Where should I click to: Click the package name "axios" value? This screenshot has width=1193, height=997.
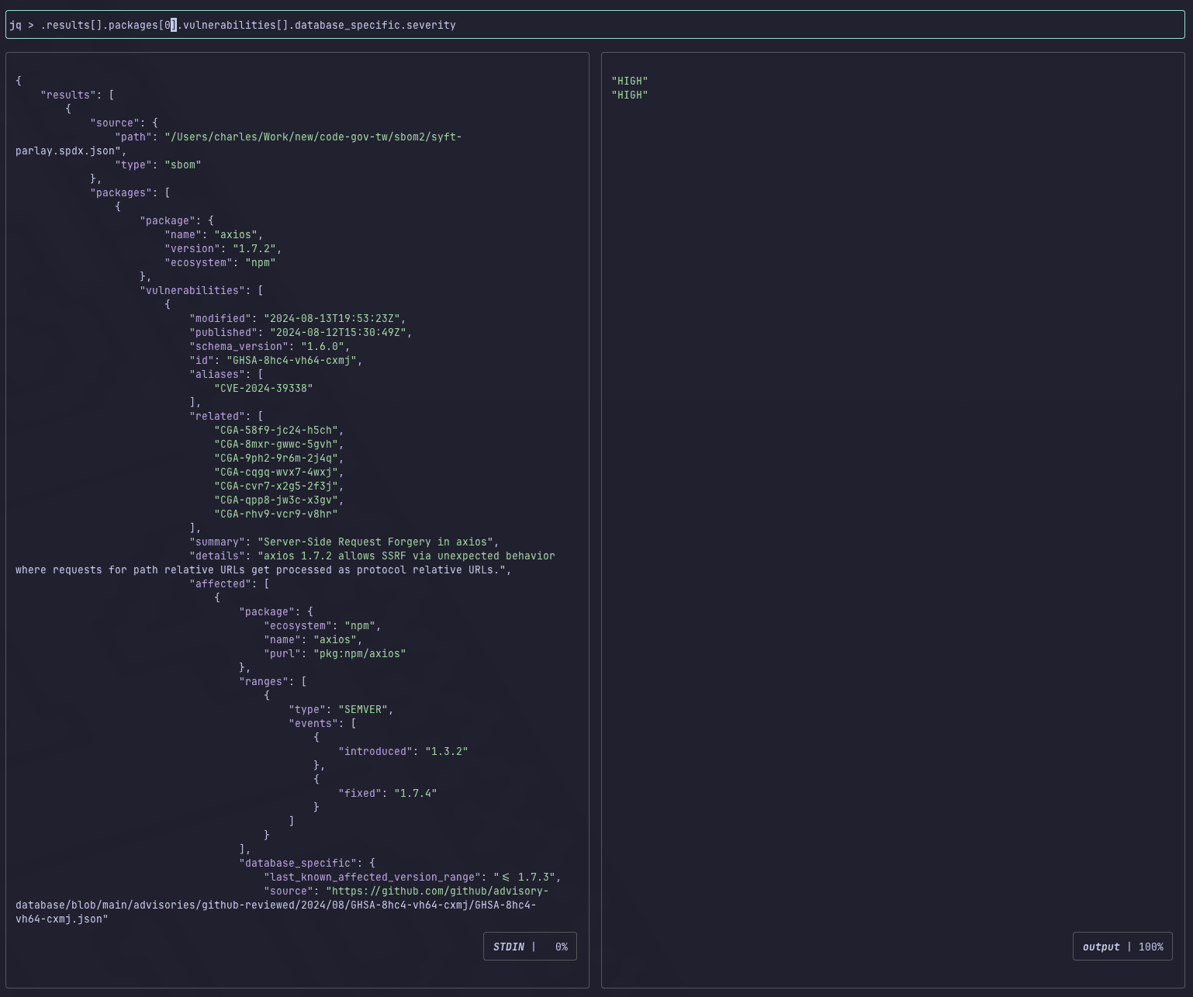coord(236,234)
